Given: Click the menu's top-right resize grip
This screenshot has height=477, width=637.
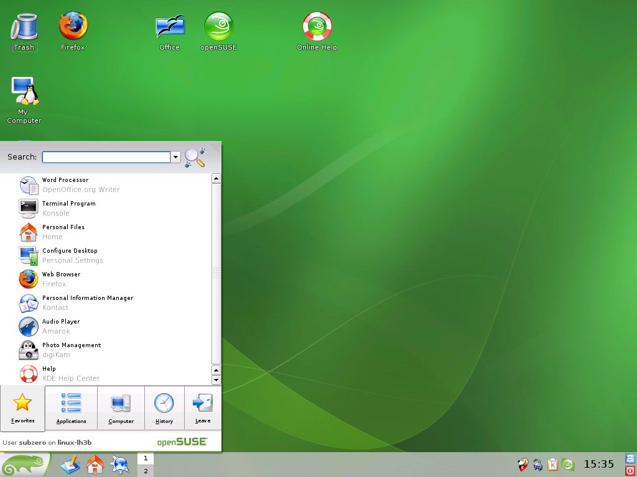Looking at the screenshot, I should pyautogui.click(x=215, y=147).
